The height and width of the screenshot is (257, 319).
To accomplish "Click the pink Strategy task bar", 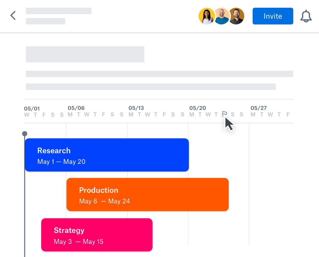I will pyautogui.click(x=97, y=235).
